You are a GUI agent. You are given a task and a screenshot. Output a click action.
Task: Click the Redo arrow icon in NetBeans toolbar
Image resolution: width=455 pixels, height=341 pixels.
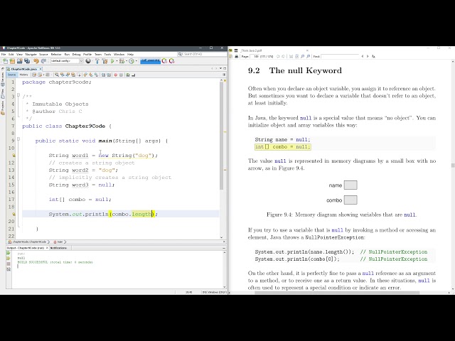tap(43, 61)
